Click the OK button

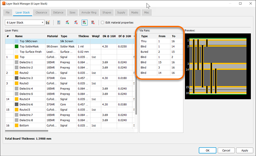[207, 151]
